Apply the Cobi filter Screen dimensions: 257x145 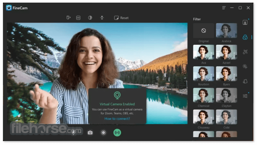[x=226, y=117]
